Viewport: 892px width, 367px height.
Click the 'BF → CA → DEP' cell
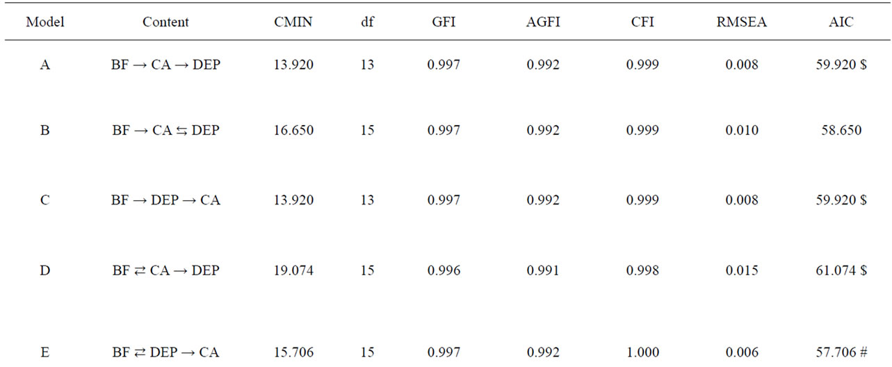coord(165,65)
